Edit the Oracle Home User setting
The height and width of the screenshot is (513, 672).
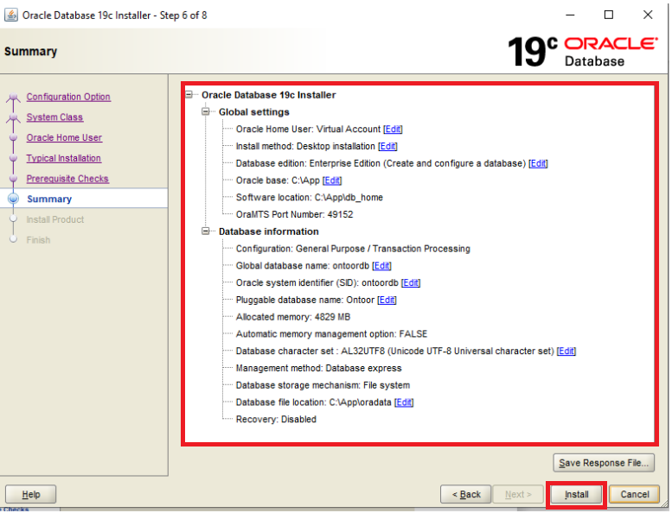pyautogui.click(x=393, y=130)
